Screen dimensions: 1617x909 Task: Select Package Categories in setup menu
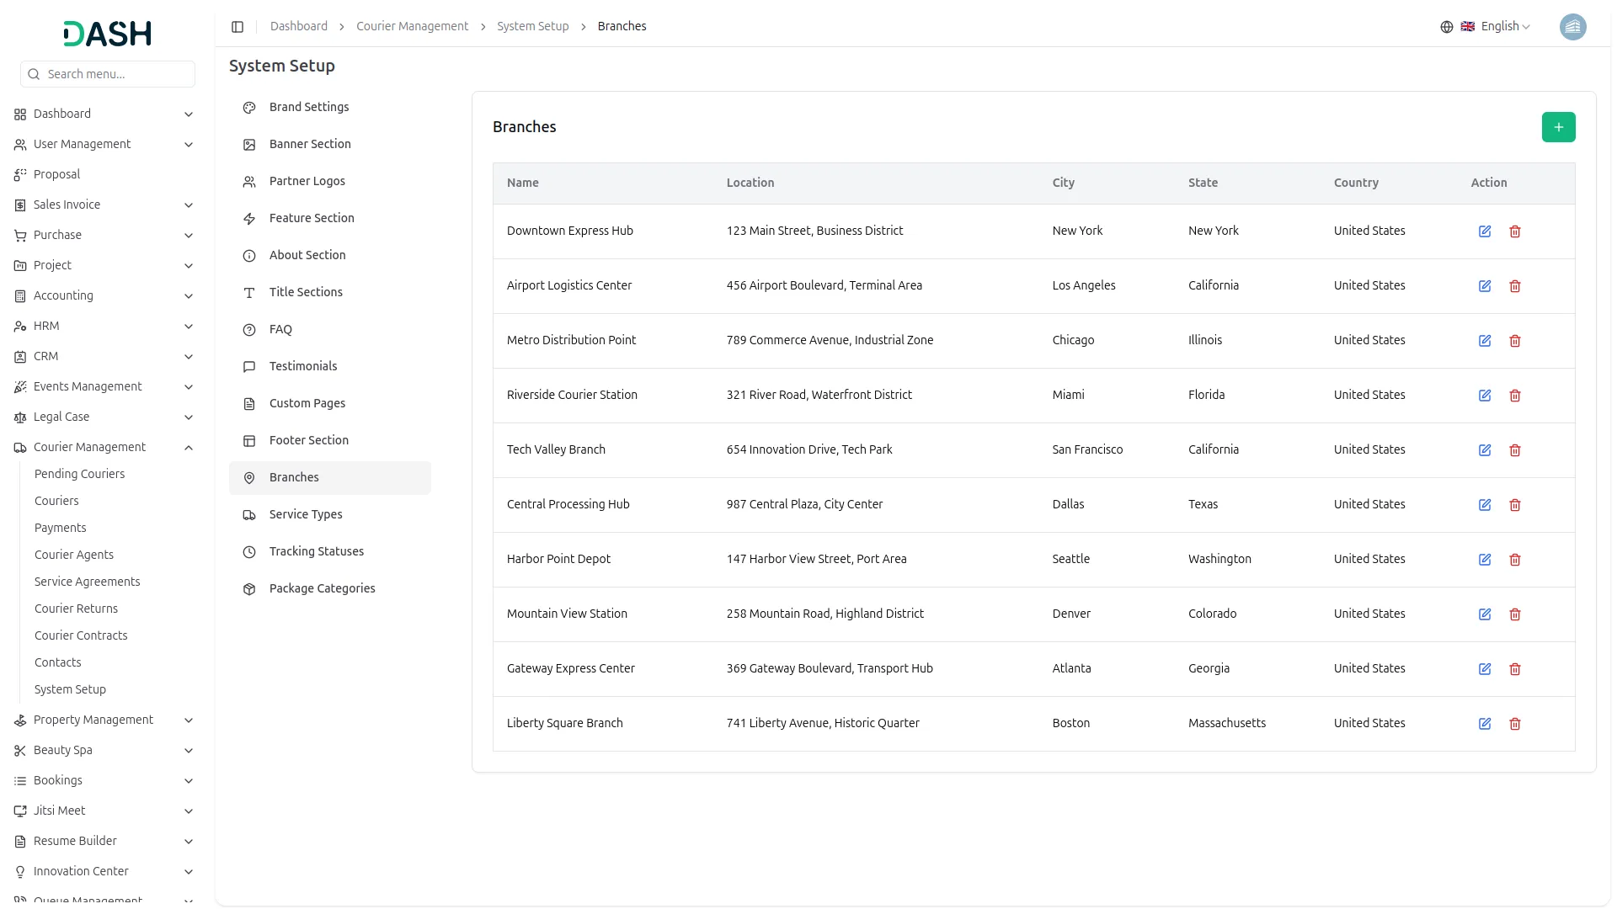tap(322, 588)
